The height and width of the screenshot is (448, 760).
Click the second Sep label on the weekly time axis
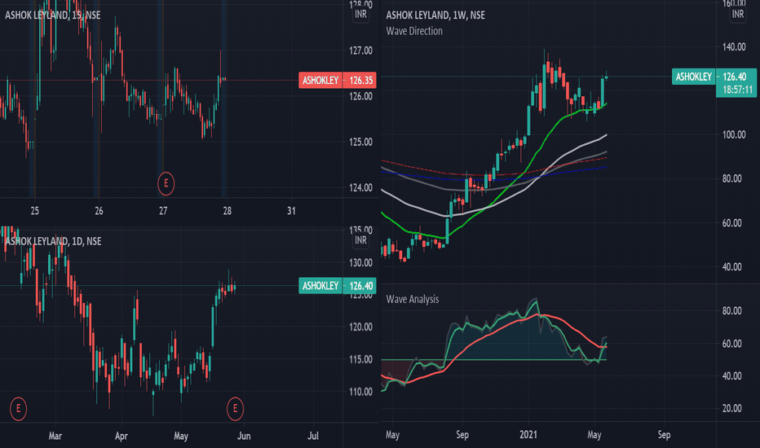[664, 434]
